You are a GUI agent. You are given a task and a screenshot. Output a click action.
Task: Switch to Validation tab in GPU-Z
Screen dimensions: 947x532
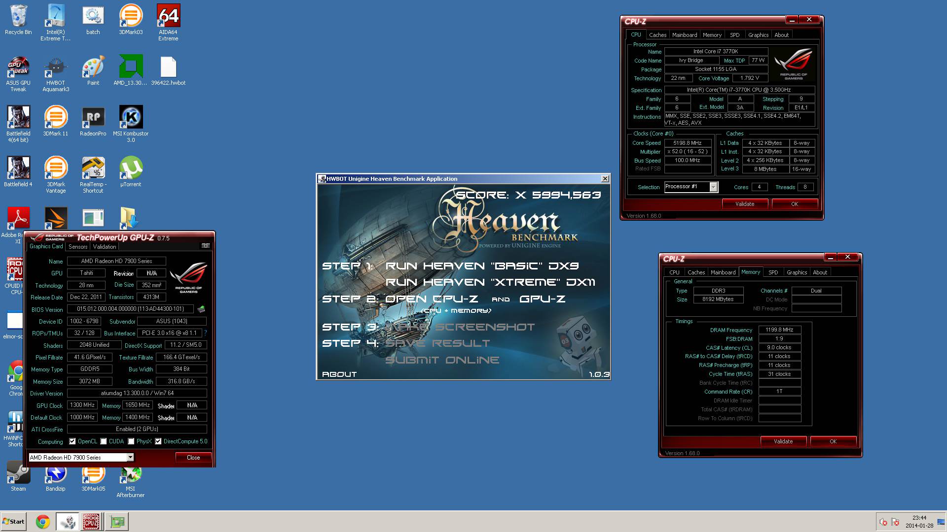coord(105,247)
